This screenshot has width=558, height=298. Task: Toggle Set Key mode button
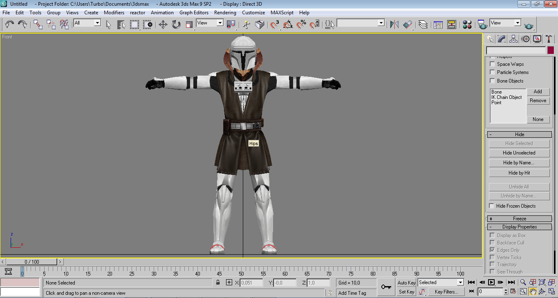tap(406, 291)
